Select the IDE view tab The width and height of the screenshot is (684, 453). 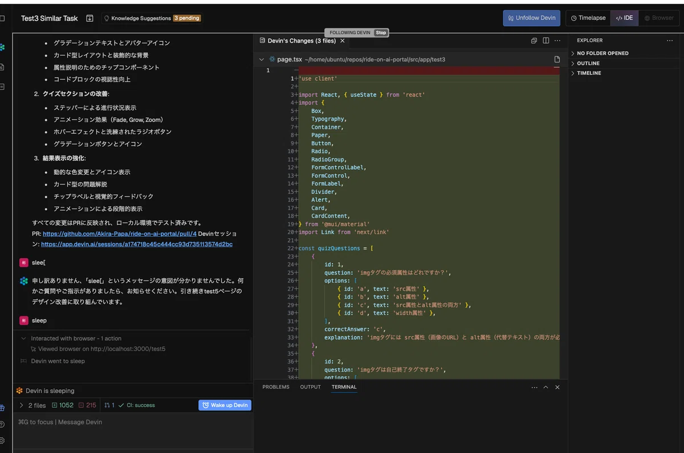tap(625, 18)
